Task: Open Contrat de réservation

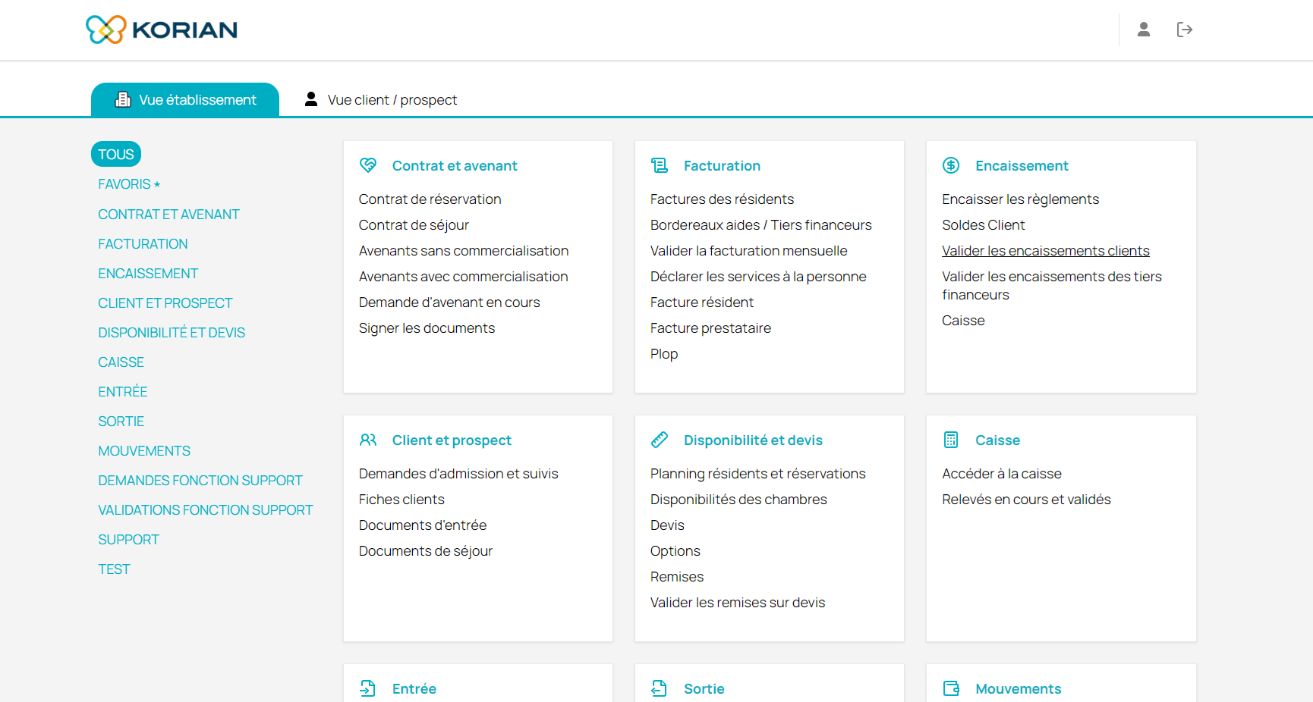Action: (430, 199)
